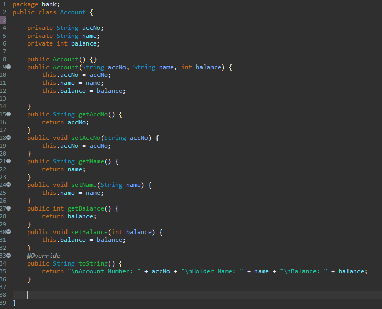The image size is (382, 309).
Task: Click the 'setName' method name
Action: [84, 185]
